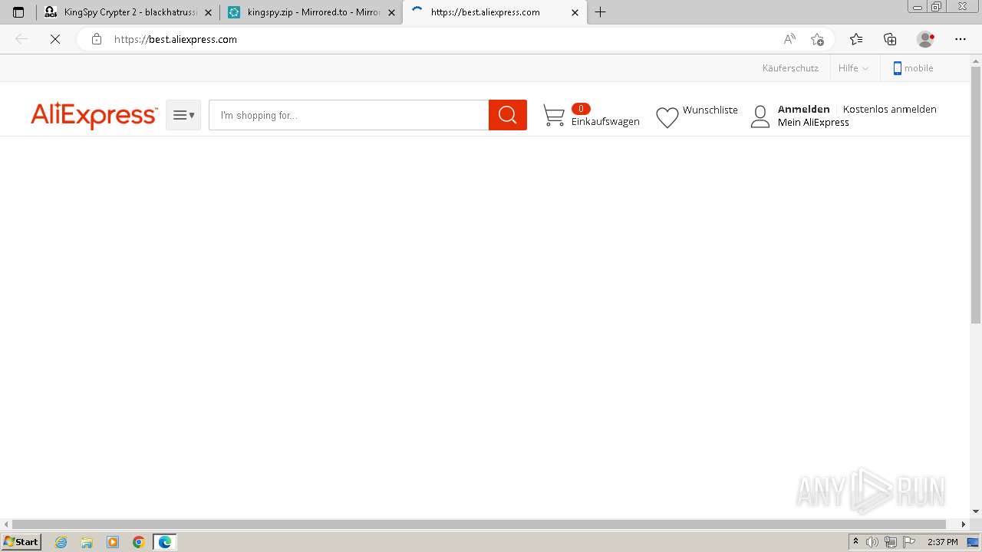The height and width of the screenshot is (552, 982).
Task: Click the orange search button
Action: pos(508,115)
